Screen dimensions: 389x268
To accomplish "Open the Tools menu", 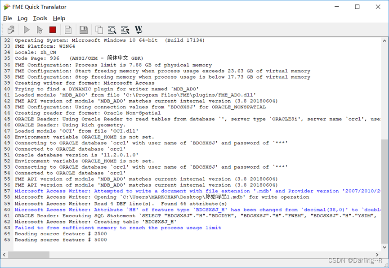I will [x=40, y=18].
